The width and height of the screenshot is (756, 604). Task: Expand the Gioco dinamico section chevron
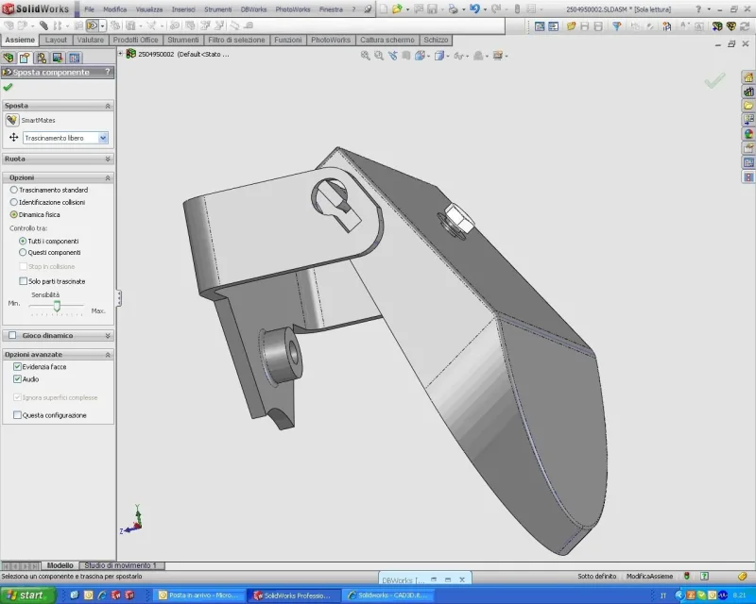coord(108,335)
